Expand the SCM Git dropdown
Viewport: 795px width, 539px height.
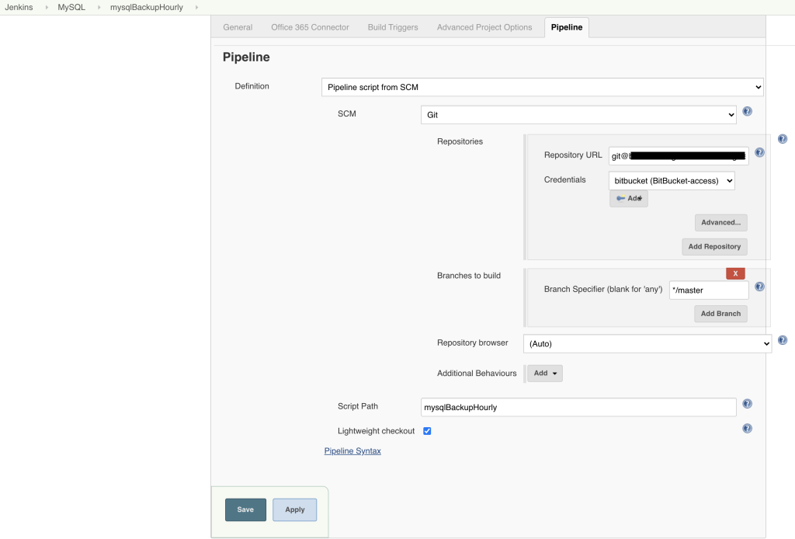tap(578, 115)
